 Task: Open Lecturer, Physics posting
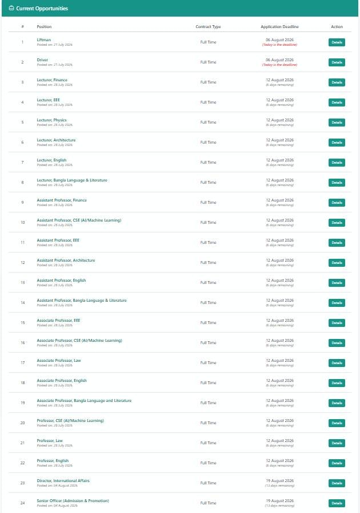[x=51, y=120]
